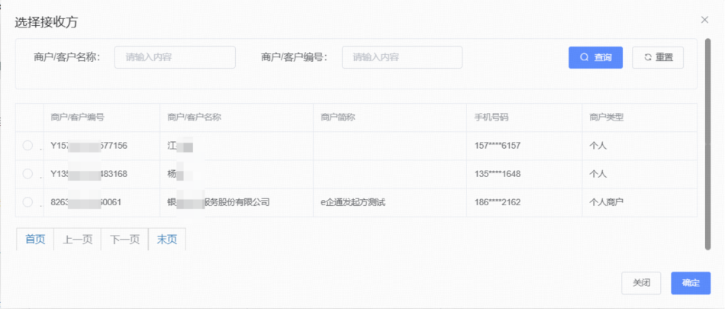Go to 上一页 previous page

(x=78, y=239)
